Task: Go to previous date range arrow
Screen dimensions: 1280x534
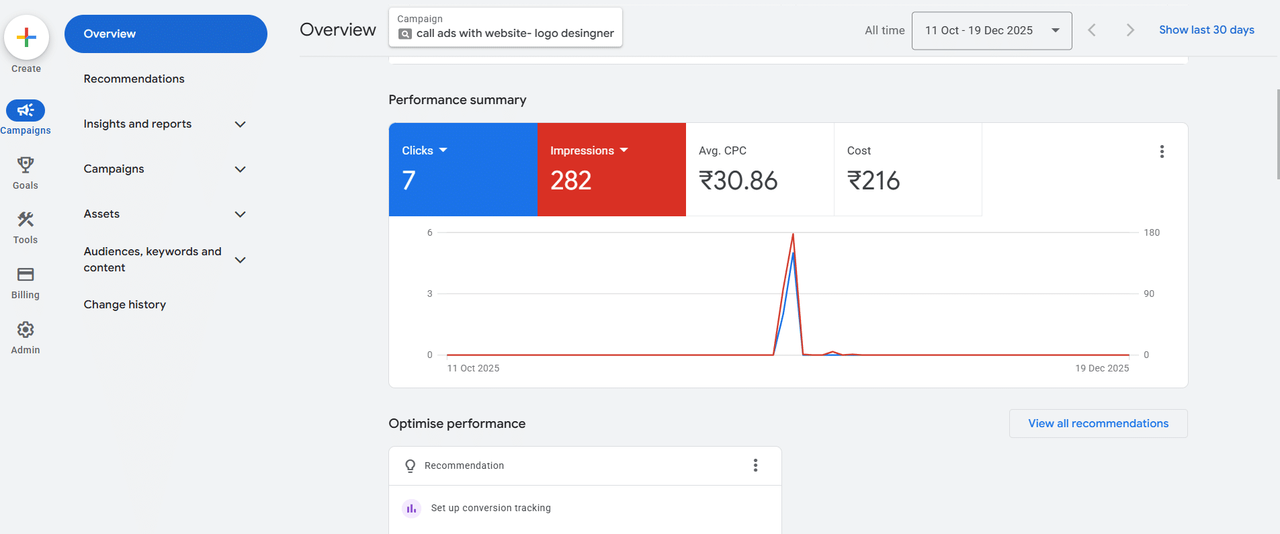Action: coord(1092,30)
